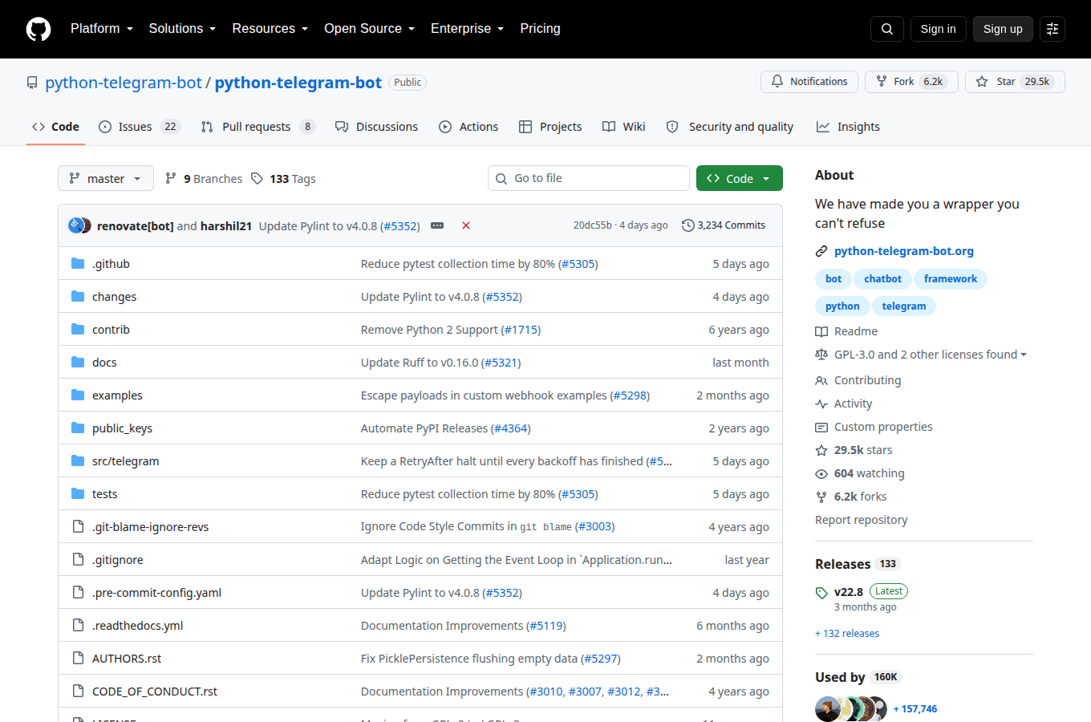
Task: Switch to the Issues tab
Action: coord(140,127)
